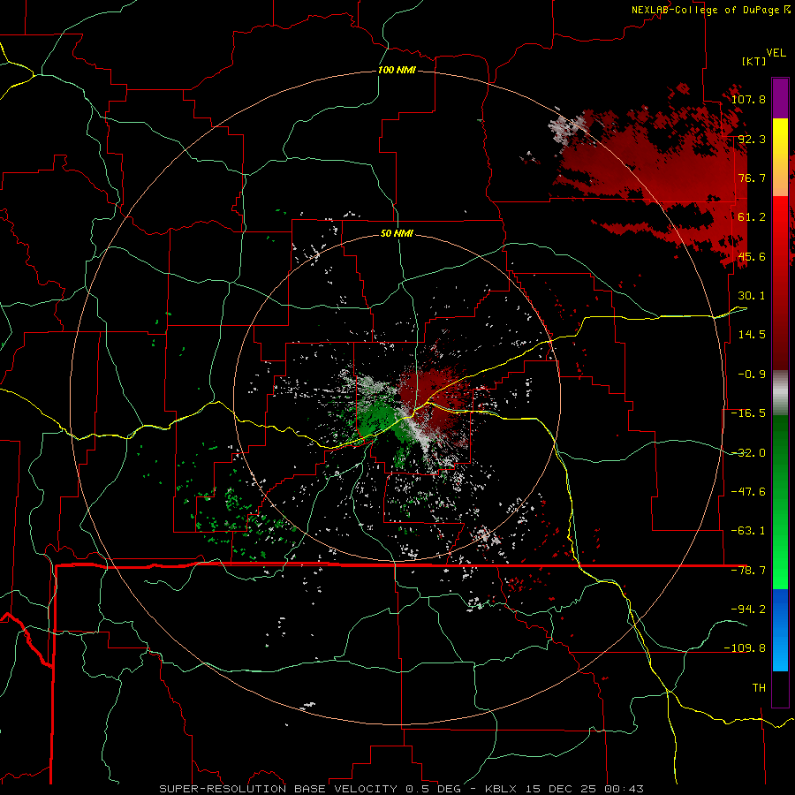Click the purple top segment of color bar
Image resolution: width=795 pixels, height=795 pixels.
point(780,98)
